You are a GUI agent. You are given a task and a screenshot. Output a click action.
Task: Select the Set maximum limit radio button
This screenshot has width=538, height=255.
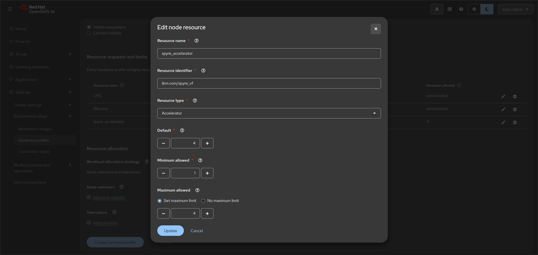[160, 201]
